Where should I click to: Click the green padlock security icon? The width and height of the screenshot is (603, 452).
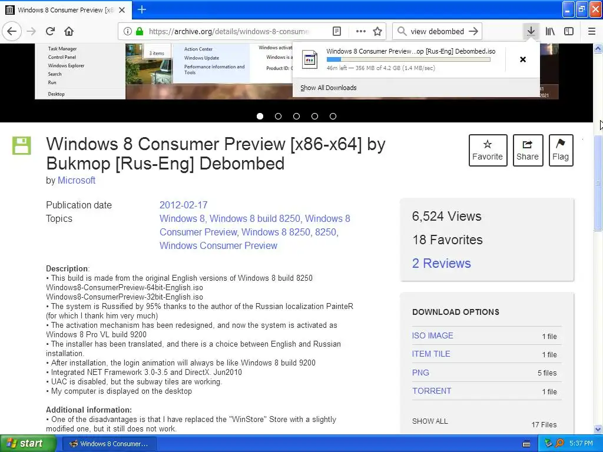coord(140,31)
